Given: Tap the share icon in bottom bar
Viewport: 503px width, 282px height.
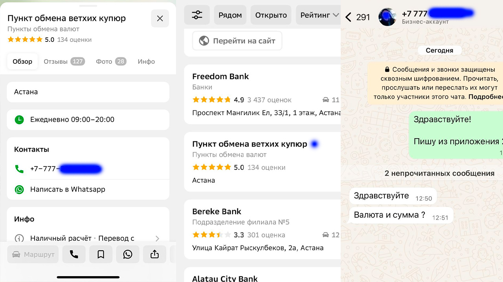Looking at the screenshot, I should pos(154,254).
